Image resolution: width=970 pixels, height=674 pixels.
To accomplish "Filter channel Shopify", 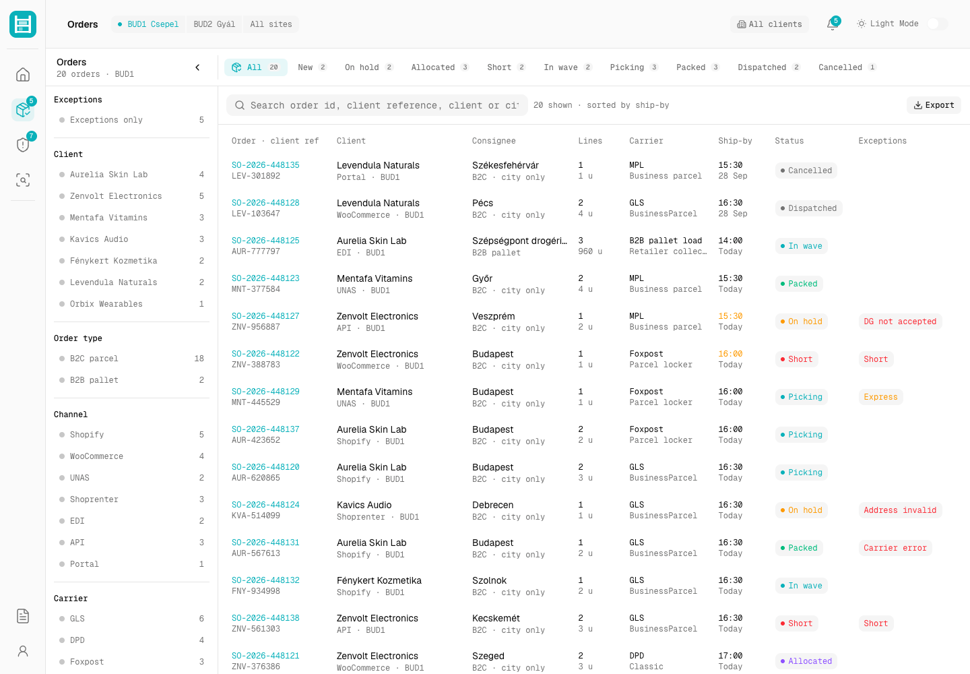I will 132,435.
